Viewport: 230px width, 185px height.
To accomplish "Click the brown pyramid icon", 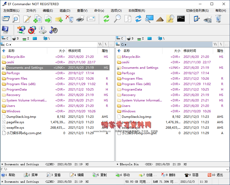I will (160, 19).
